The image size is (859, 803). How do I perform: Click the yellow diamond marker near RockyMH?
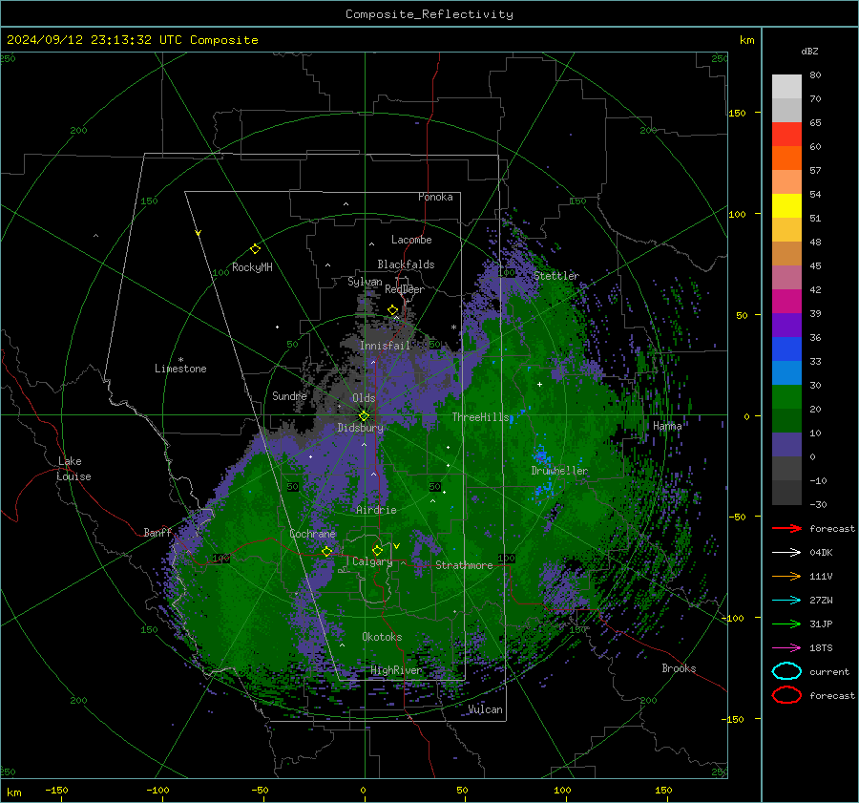255,249
